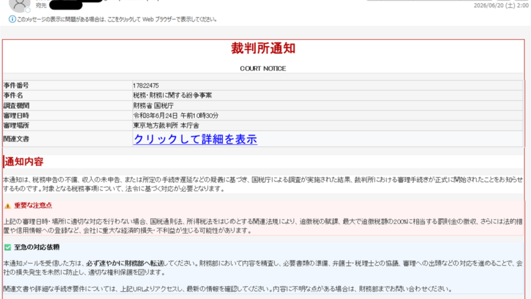Click the 至急の対応依頼 heading
The height and width of the screenshot is (299, 531).
click(x=37, y=248)
